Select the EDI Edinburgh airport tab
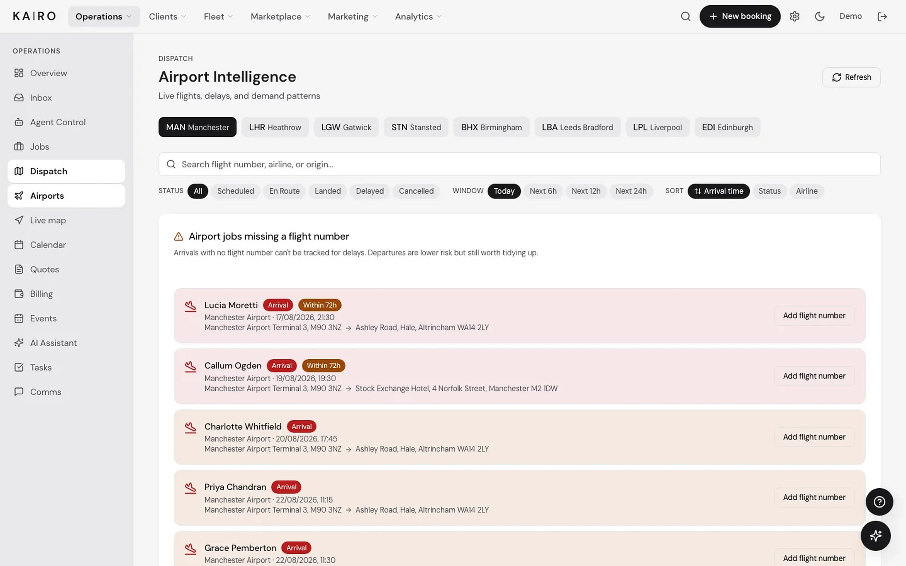The height and width of the screenshot is (566, 906). point(727,127)
